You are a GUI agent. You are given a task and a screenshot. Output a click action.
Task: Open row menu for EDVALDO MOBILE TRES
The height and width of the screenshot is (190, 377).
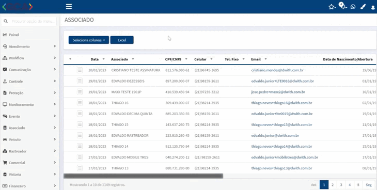[80, 157]
